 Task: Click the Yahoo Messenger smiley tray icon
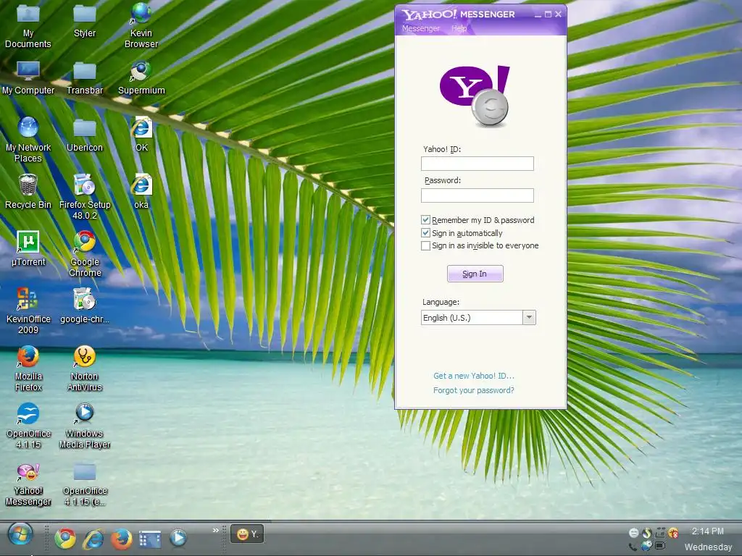coord(633,533)
